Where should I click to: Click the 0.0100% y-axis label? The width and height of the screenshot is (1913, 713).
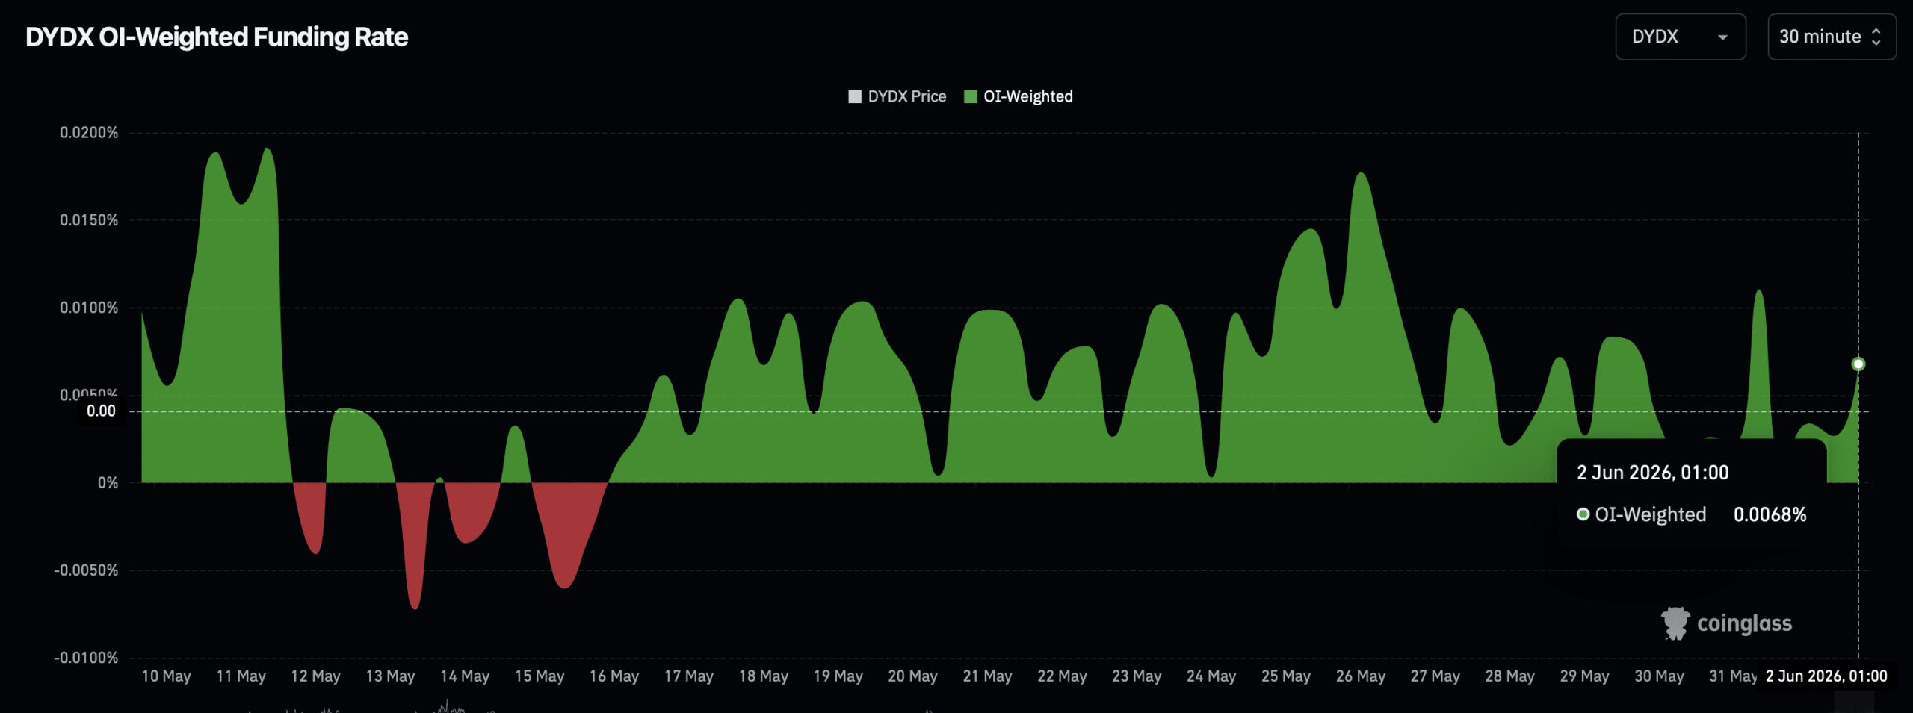pyautogui.click(x=89, y=308)
